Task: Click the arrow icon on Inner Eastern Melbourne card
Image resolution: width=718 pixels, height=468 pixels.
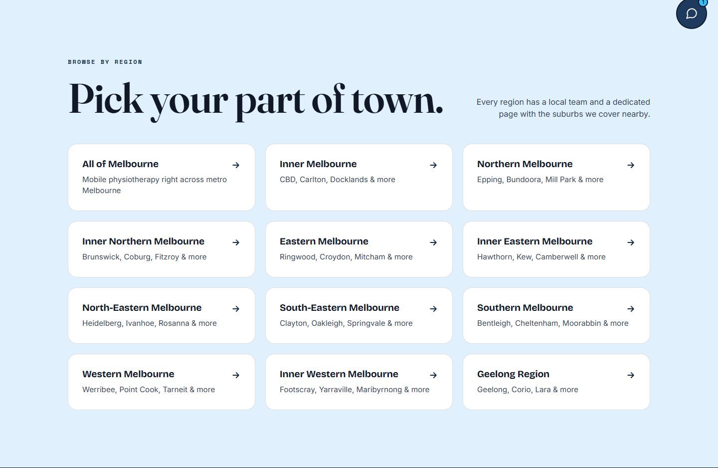Action: [631, 242]
